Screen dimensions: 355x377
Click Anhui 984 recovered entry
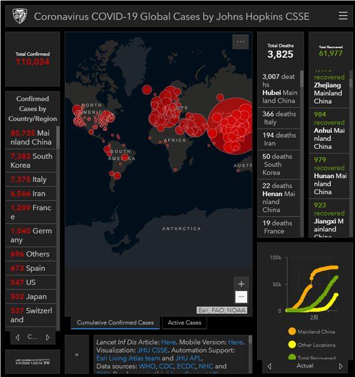(x=329, y=130)
